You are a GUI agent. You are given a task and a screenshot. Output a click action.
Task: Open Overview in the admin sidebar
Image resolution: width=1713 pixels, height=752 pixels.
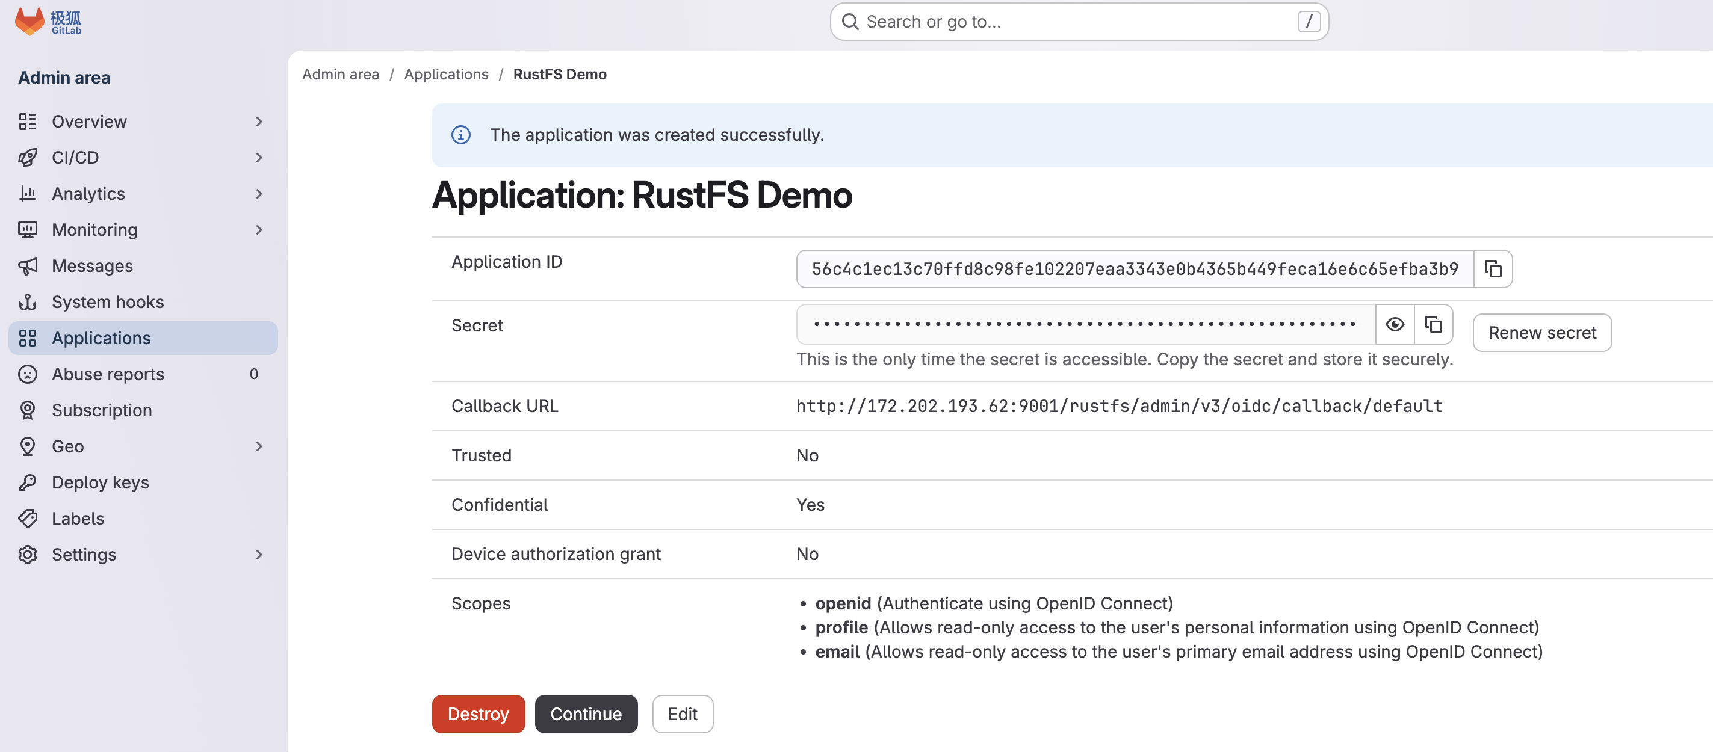point(143,121)
